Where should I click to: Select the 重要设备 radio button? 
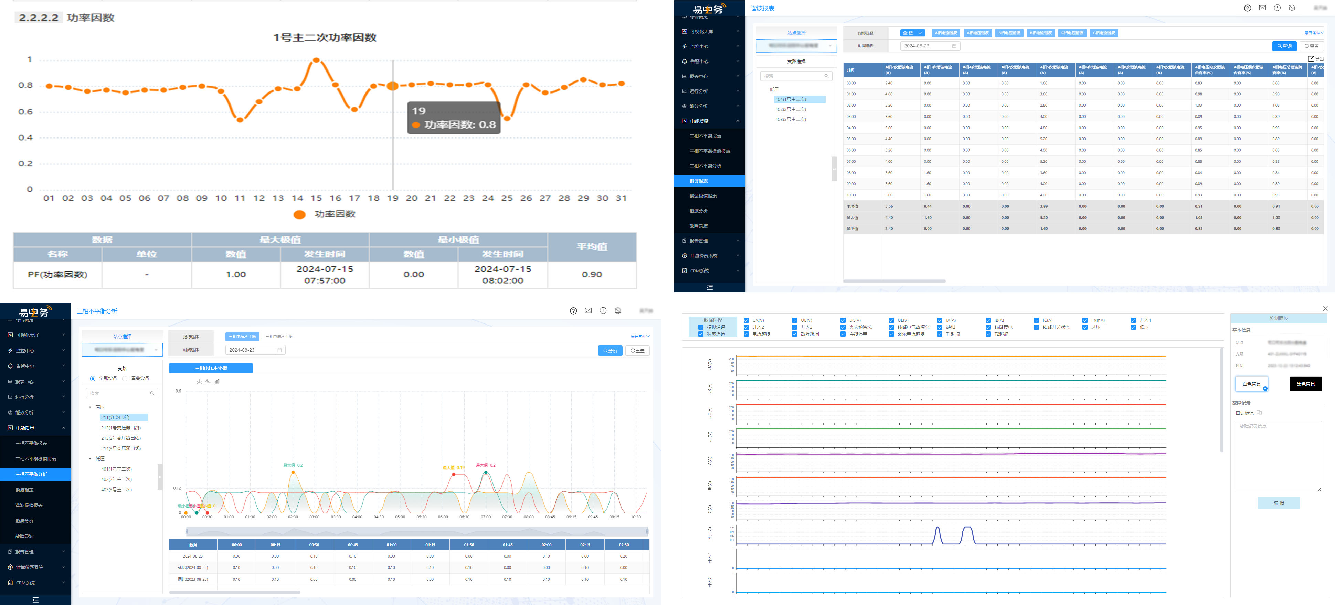click(x=125, y=378)
